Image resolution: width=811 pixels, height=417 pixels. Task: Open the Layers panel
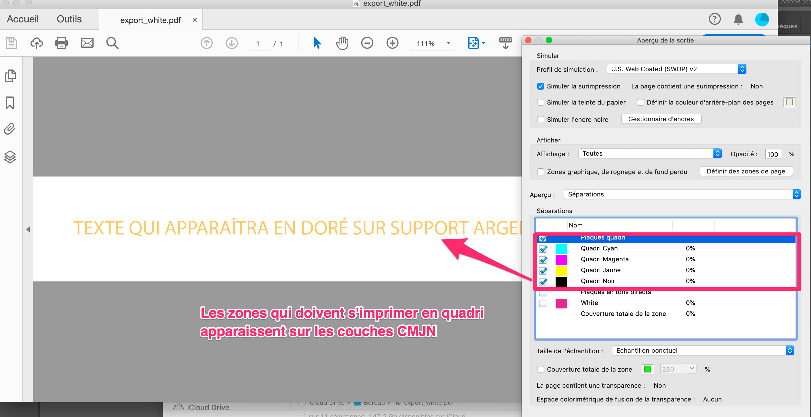pyautogui.click(x=10, y=157)
